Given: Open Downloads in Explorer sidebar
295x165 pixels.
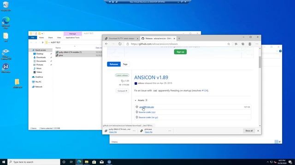Looking at the screenshot, I should (x=41, y=57).
